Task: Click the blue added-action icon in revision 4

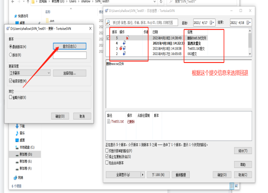Action: 124,43
